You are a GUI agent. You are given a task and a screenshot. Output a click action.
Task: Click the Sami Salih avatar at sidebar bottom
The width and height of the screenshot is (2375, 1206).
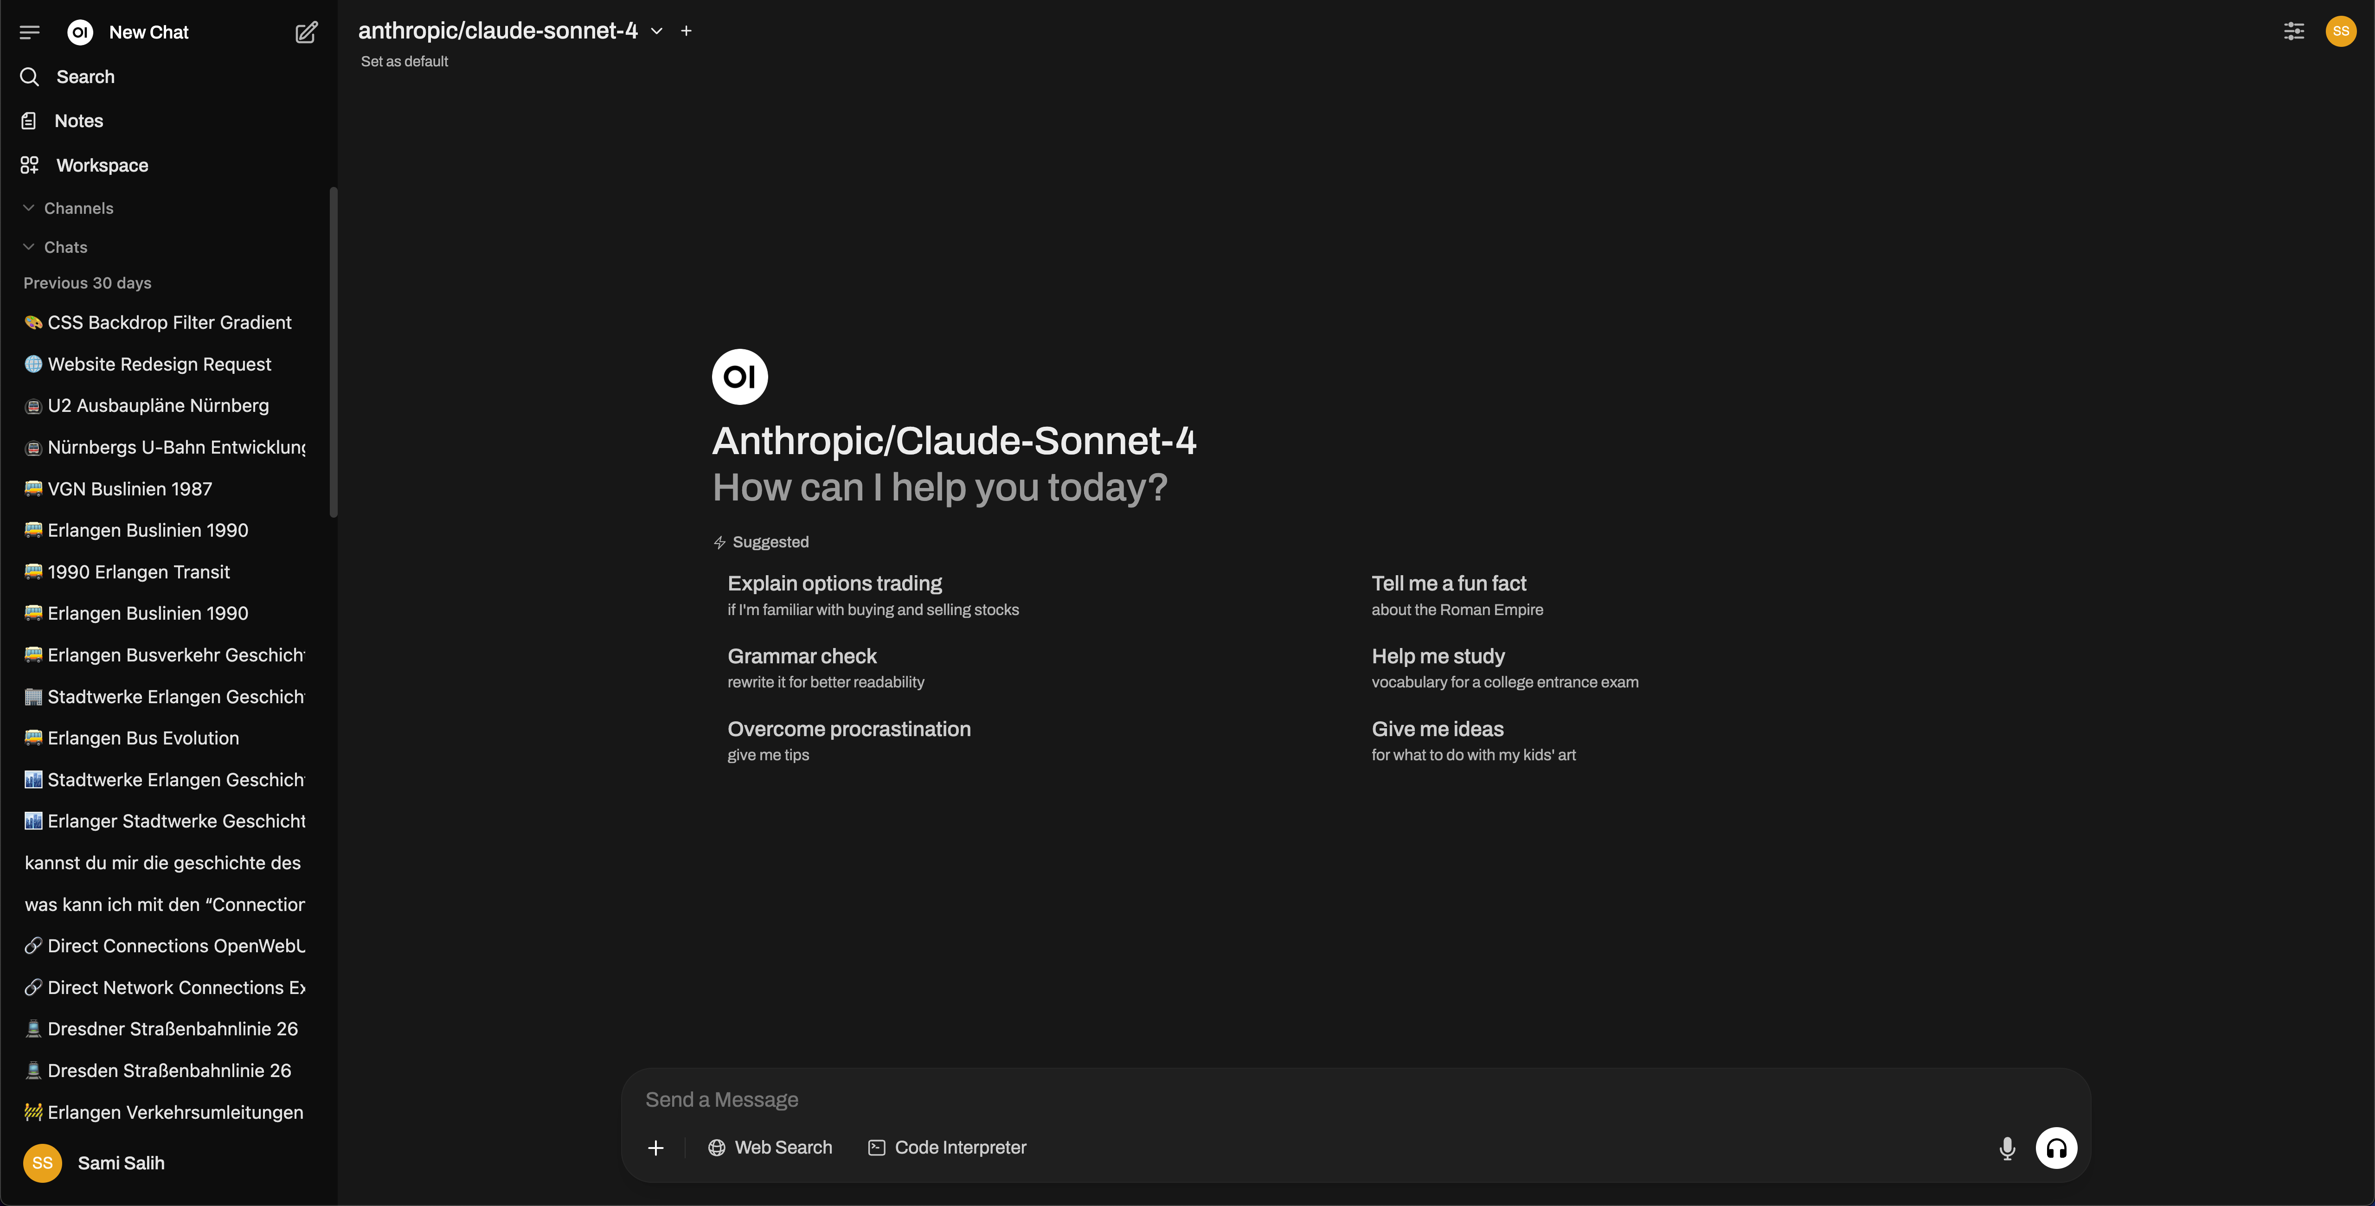(42, 1163)
